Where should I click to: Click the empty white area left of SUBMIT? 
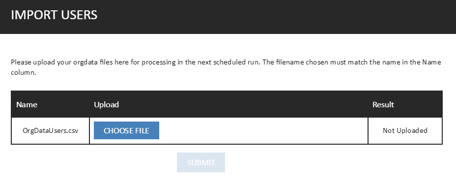click(x=93, y=162)
